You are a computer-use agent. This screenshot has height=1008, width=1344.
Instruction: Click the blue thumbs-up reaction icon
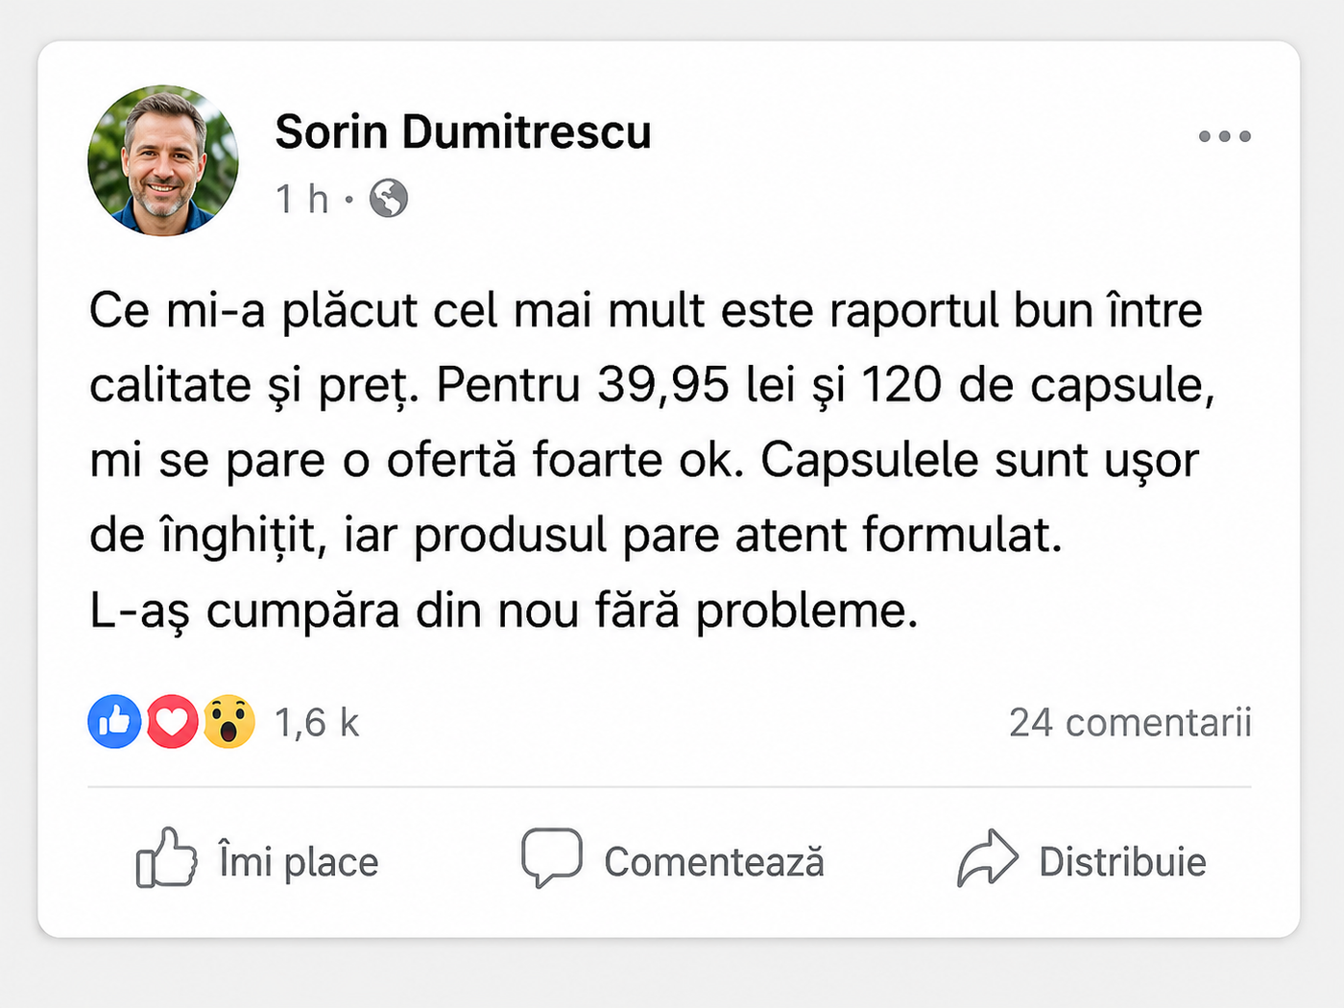(x=115, y=721)
